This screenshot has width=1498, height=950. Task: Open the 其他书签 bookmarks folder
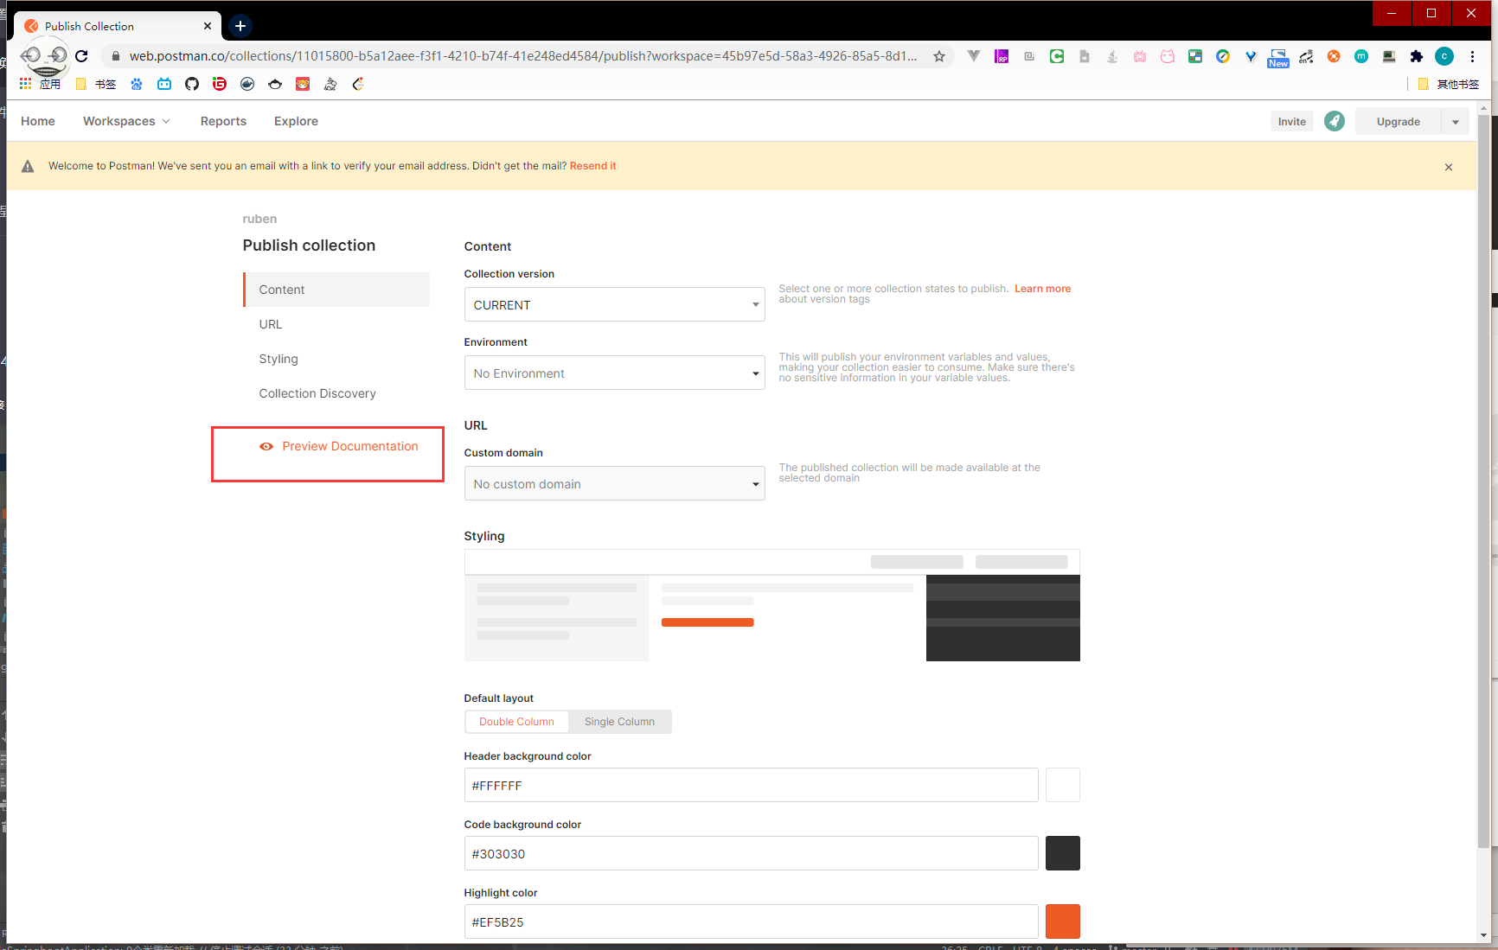(1449, 84)
